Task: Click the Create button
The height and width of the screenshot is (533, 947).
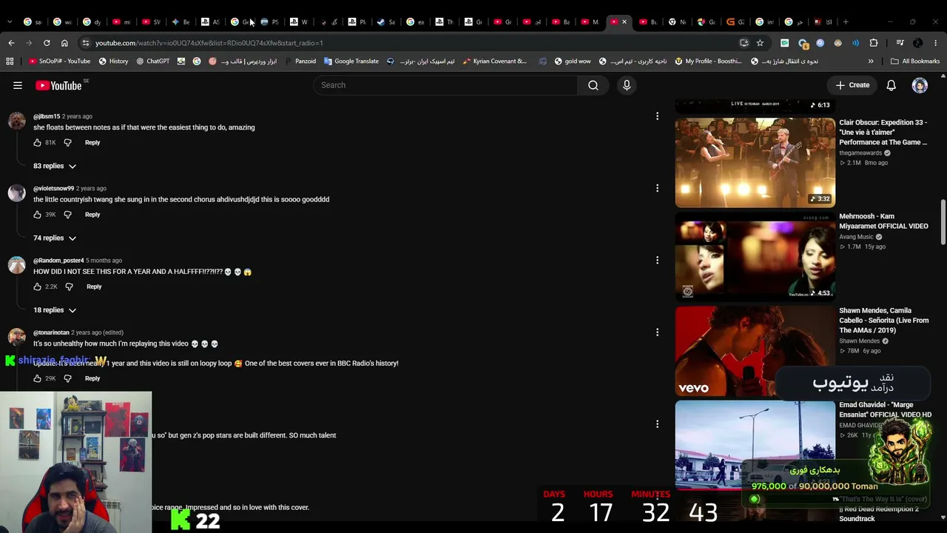Action: click(x=852, y=85)
